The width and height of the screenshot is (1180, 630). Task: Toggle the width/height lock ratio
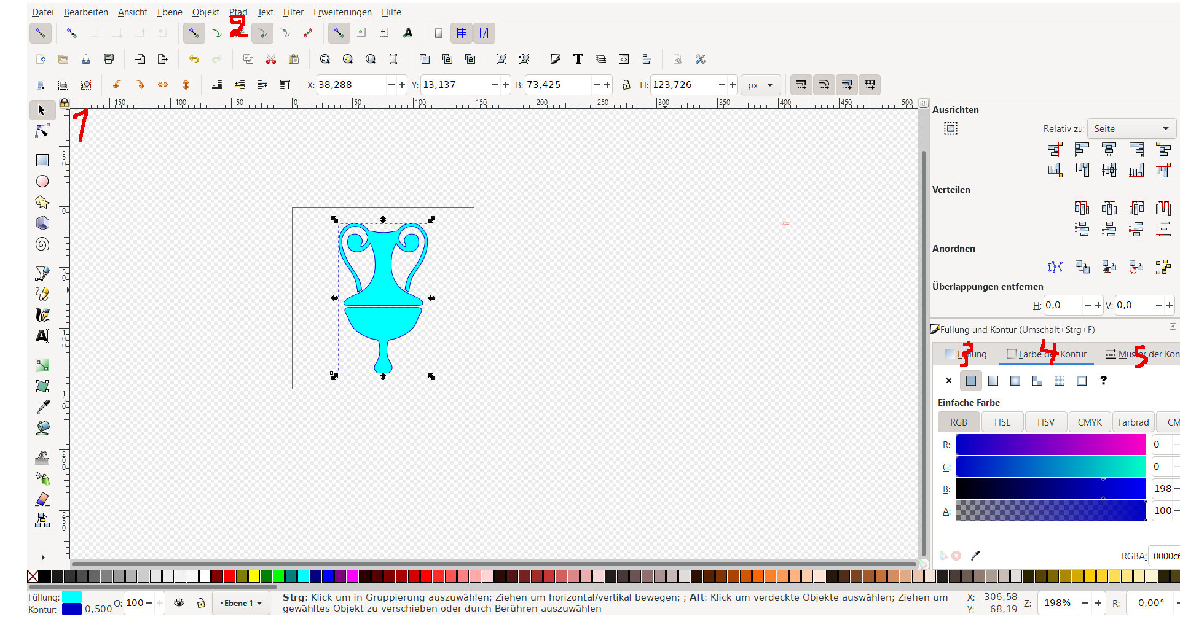pos(626,85)
